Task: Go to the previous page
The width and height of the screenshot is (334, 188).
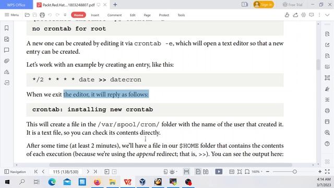Action: tap(43, 172)
